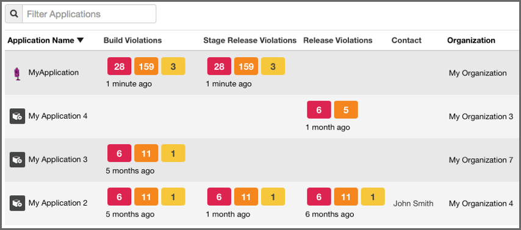Click '5 months ago' for My Application 3

(x=130, y=171)
